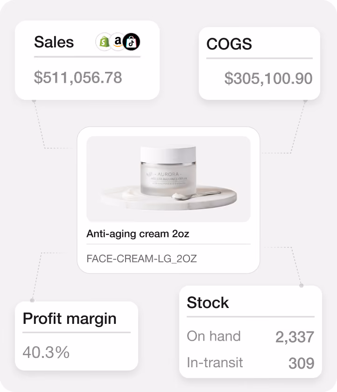Click the Anti-aging cream 2oz product title

pos(138,234)
